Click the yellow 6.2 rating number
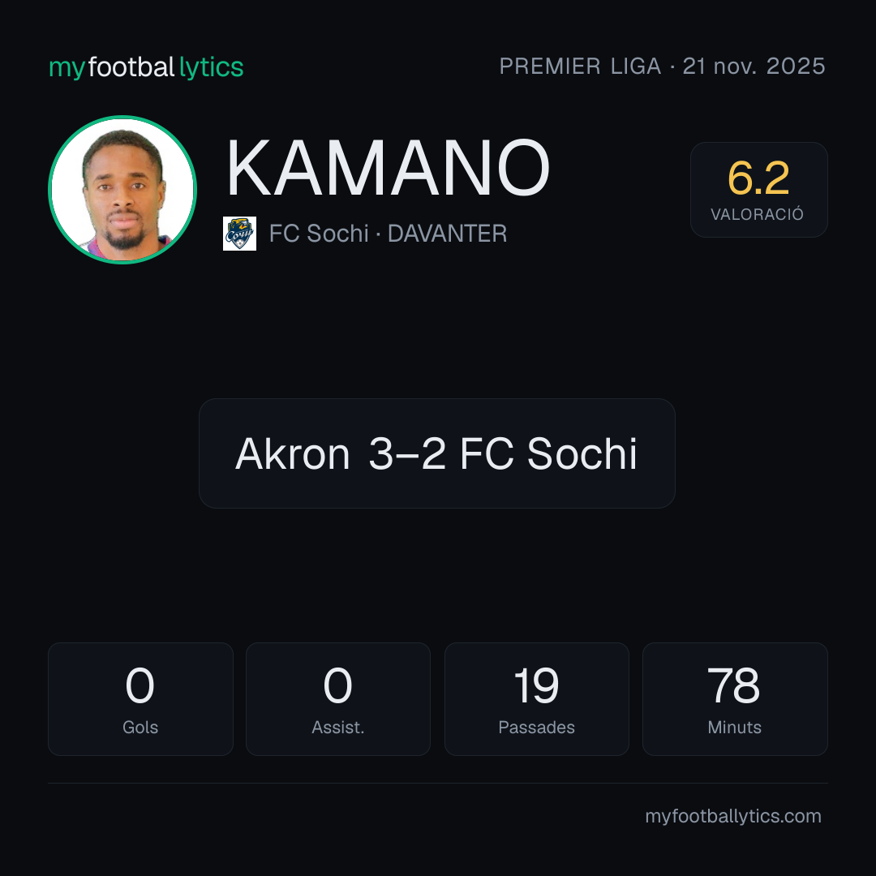876x876 pixels. (x=758, y=178)
